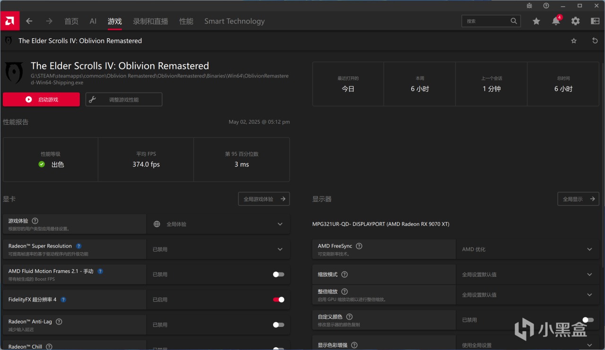Open the AMD FreeSync dropdown

pyautogui.click(x=589, y=249)
